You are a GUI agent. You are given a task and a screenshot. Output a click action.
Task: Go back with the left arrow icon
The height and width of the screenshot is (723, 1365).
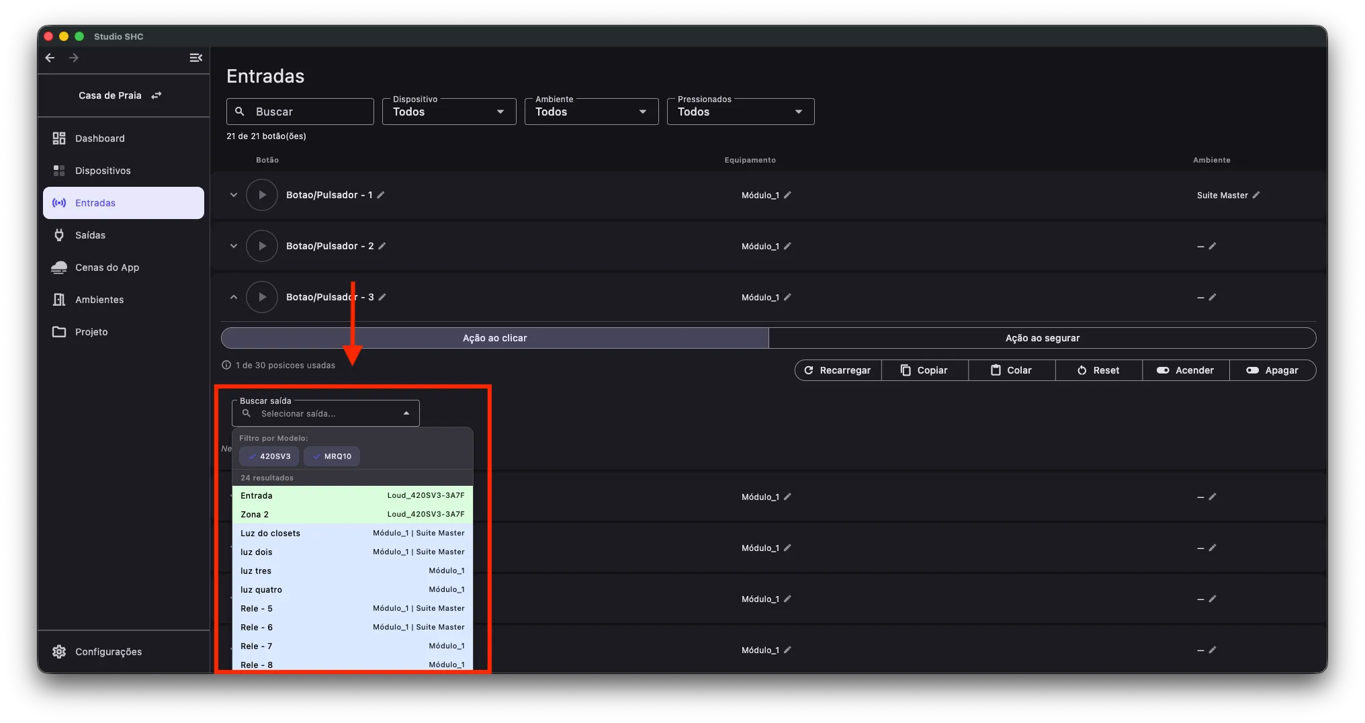50,58
